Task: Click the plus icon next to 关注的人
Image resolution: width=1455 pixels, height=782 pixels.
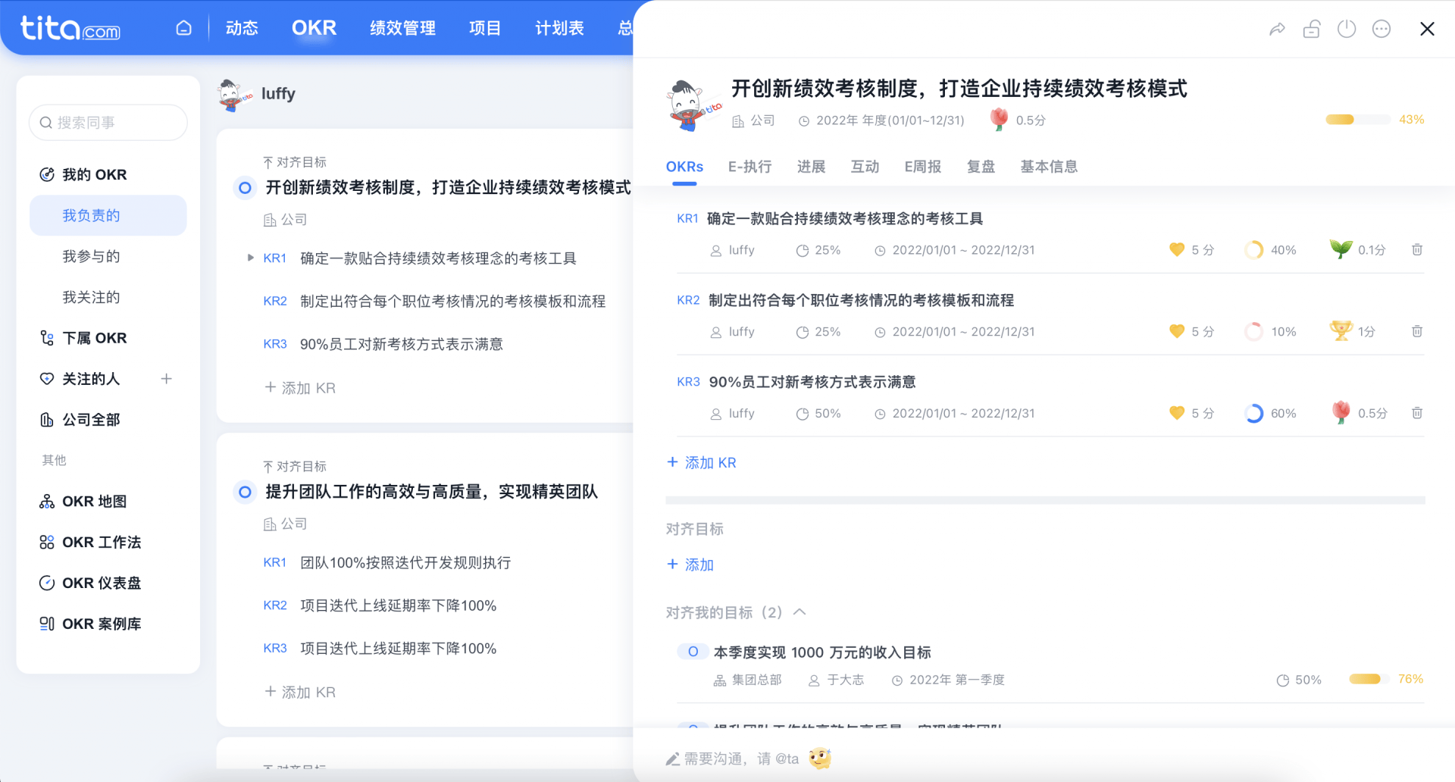Action: (167, 378)
